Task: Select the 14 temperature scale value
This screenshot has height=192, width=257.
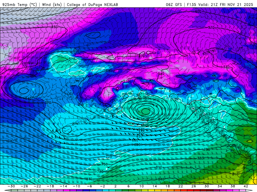Action: pyautogui.click(x=155, y=186)
